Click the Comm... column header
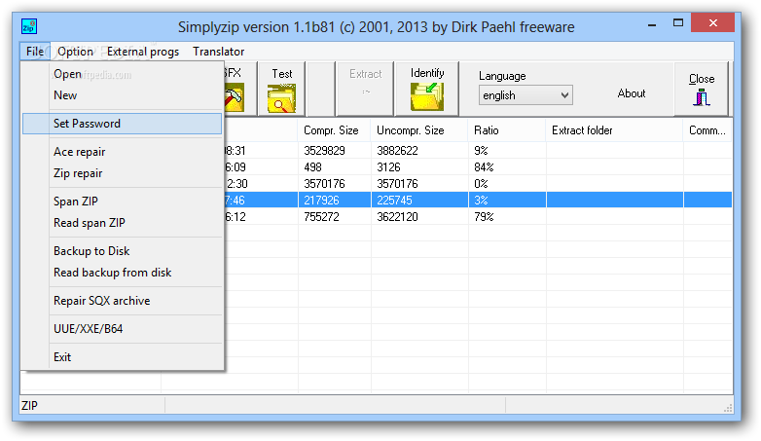 pyautogui.click(x=707, y=130)
